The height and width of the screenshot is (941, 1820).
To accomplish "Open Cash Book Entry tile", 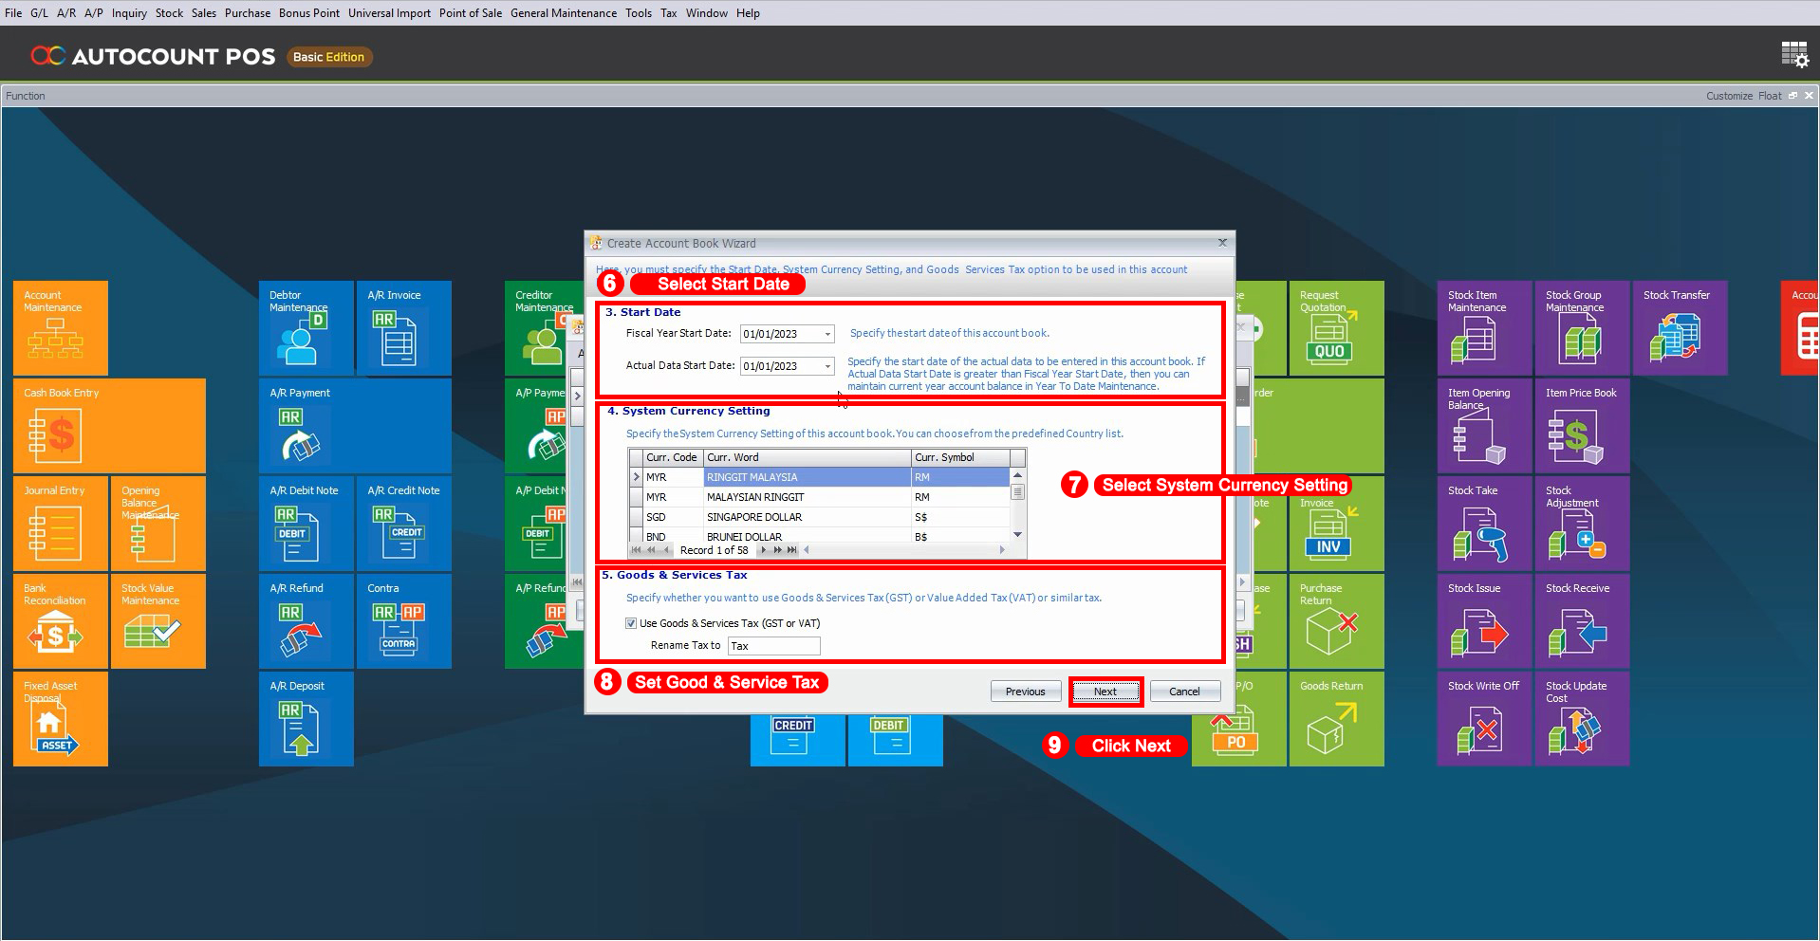I will tap(109, 425).
